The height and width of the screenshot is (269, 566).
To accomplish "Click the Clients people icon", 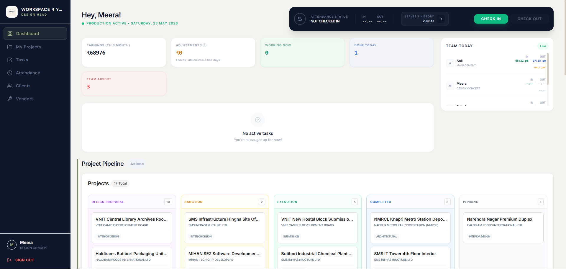I will point(10,86).
